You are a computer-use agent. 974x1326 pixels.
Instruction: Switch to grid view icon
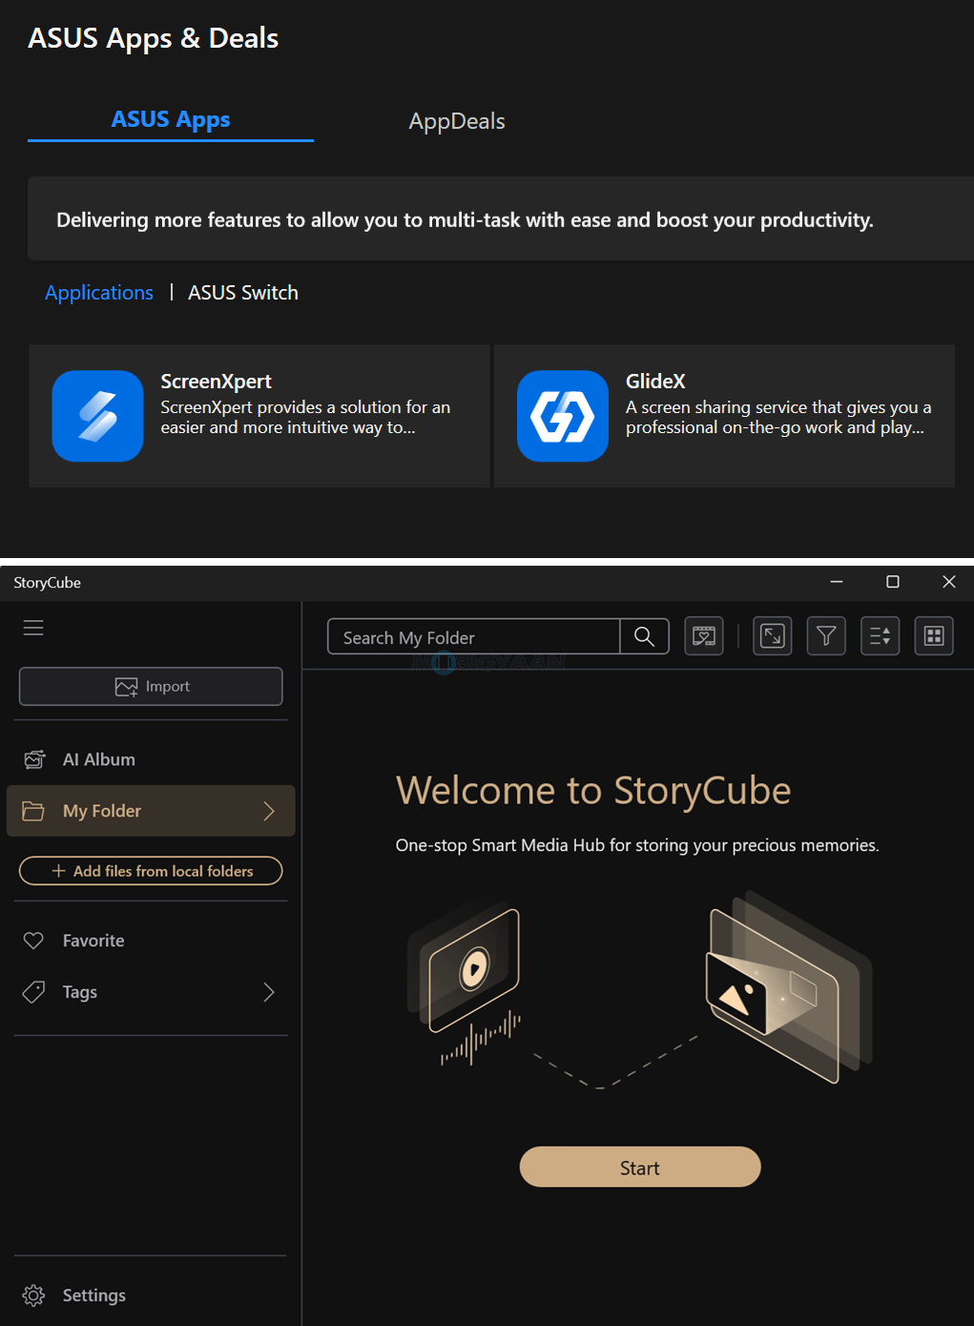tap(935, 636)
